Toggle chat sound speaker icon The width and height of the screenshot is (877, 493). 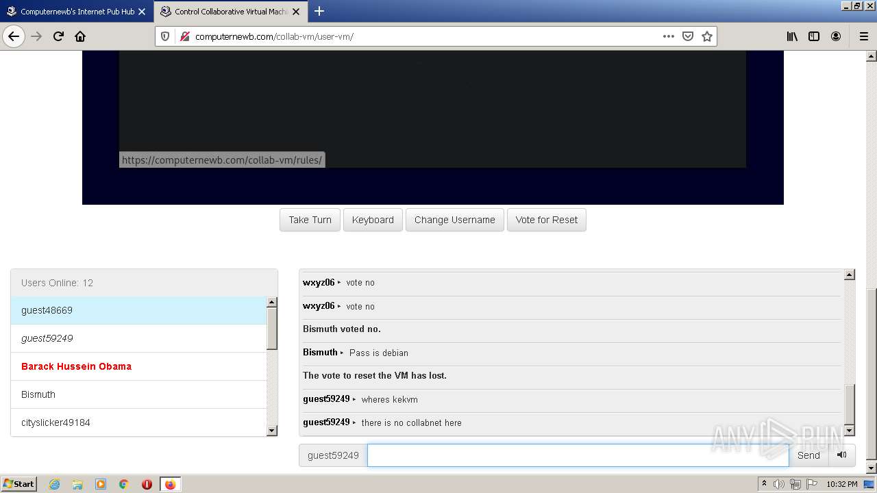tap(842, 455)
